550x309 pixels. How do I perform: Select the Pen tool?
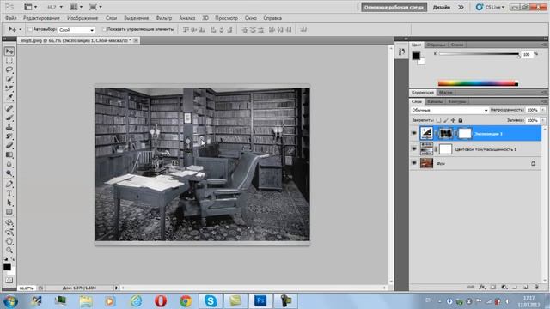pyautogui.click(x=9, y=184)
